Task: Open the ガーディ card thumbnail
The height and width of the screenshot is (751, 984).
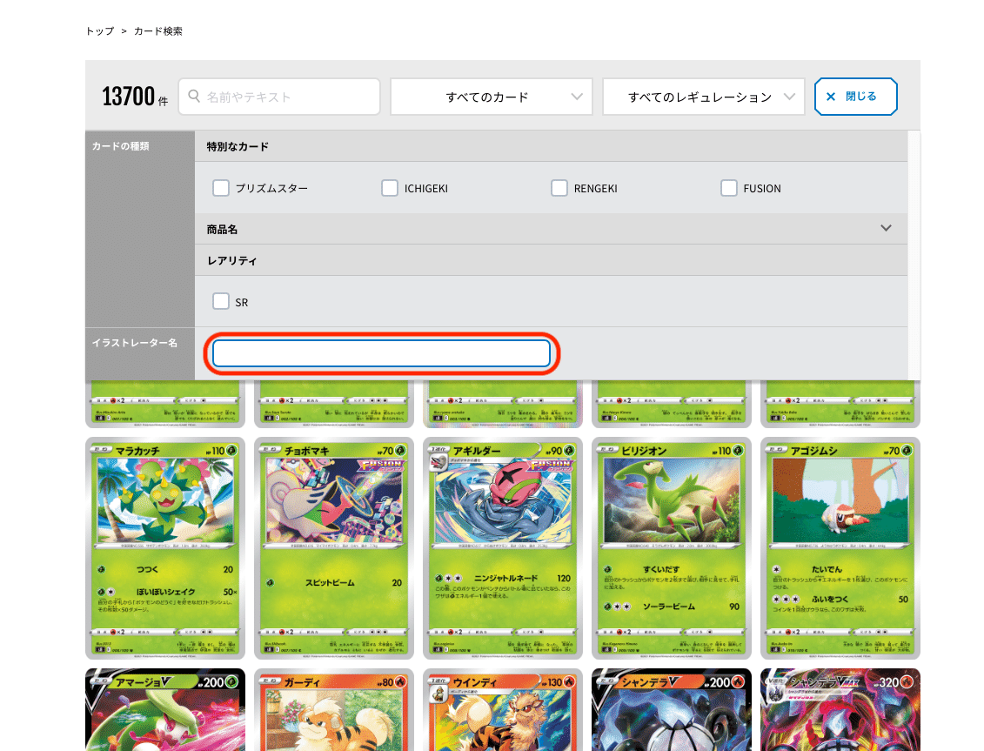Action: click(x=334, y=709)
